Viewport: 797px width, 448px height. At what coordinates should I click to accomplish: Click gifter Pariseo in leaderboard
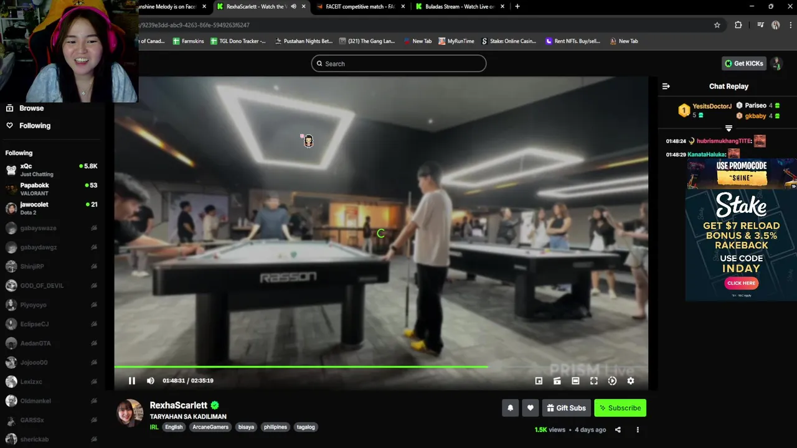(x=755, y=106)
